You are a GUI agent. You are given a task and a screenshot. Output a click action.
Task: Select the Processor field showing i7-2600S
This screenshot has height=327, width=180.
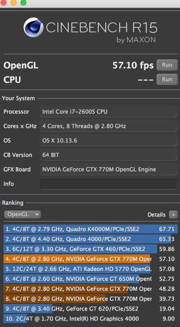tap(109, 111)
